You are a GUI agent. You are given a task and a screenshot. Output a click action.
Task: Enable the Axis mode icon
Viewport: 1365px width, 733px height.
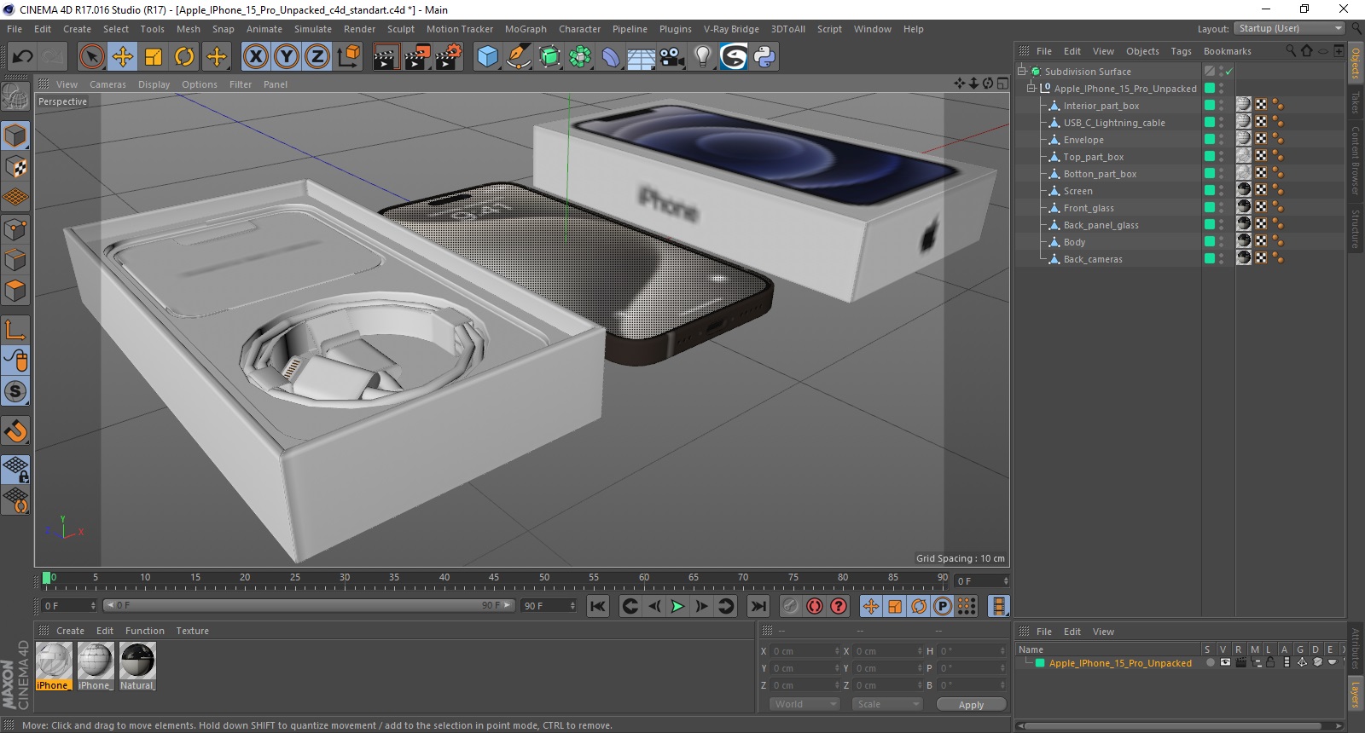tap(16, 330)
